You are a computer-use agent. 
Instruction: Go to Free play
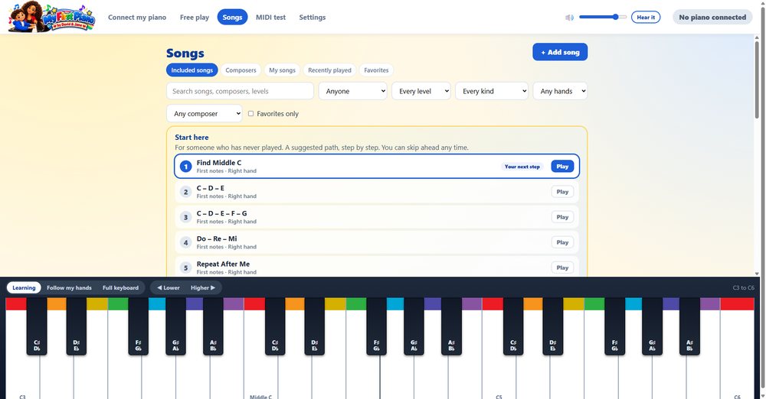(195, 17)
